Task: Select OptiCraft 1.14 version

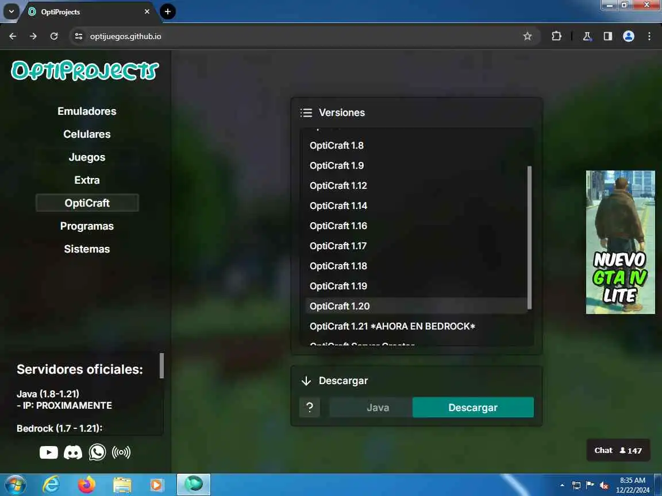Action: (x=416, y=206)
